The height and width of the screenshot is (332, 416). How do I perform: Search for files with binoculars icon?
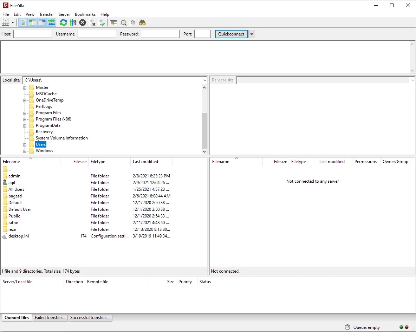coord(142,23)
